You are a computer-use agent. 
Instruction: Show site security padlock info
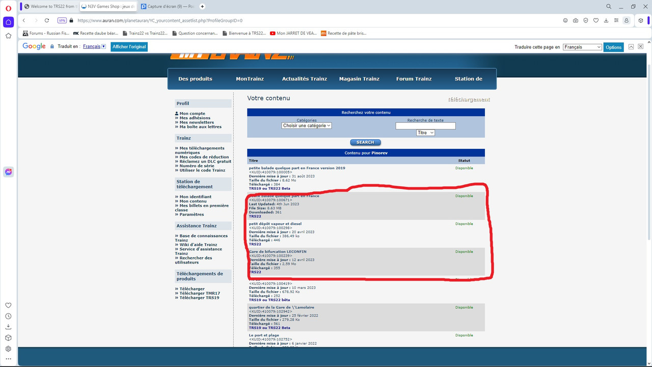(71, 20)
